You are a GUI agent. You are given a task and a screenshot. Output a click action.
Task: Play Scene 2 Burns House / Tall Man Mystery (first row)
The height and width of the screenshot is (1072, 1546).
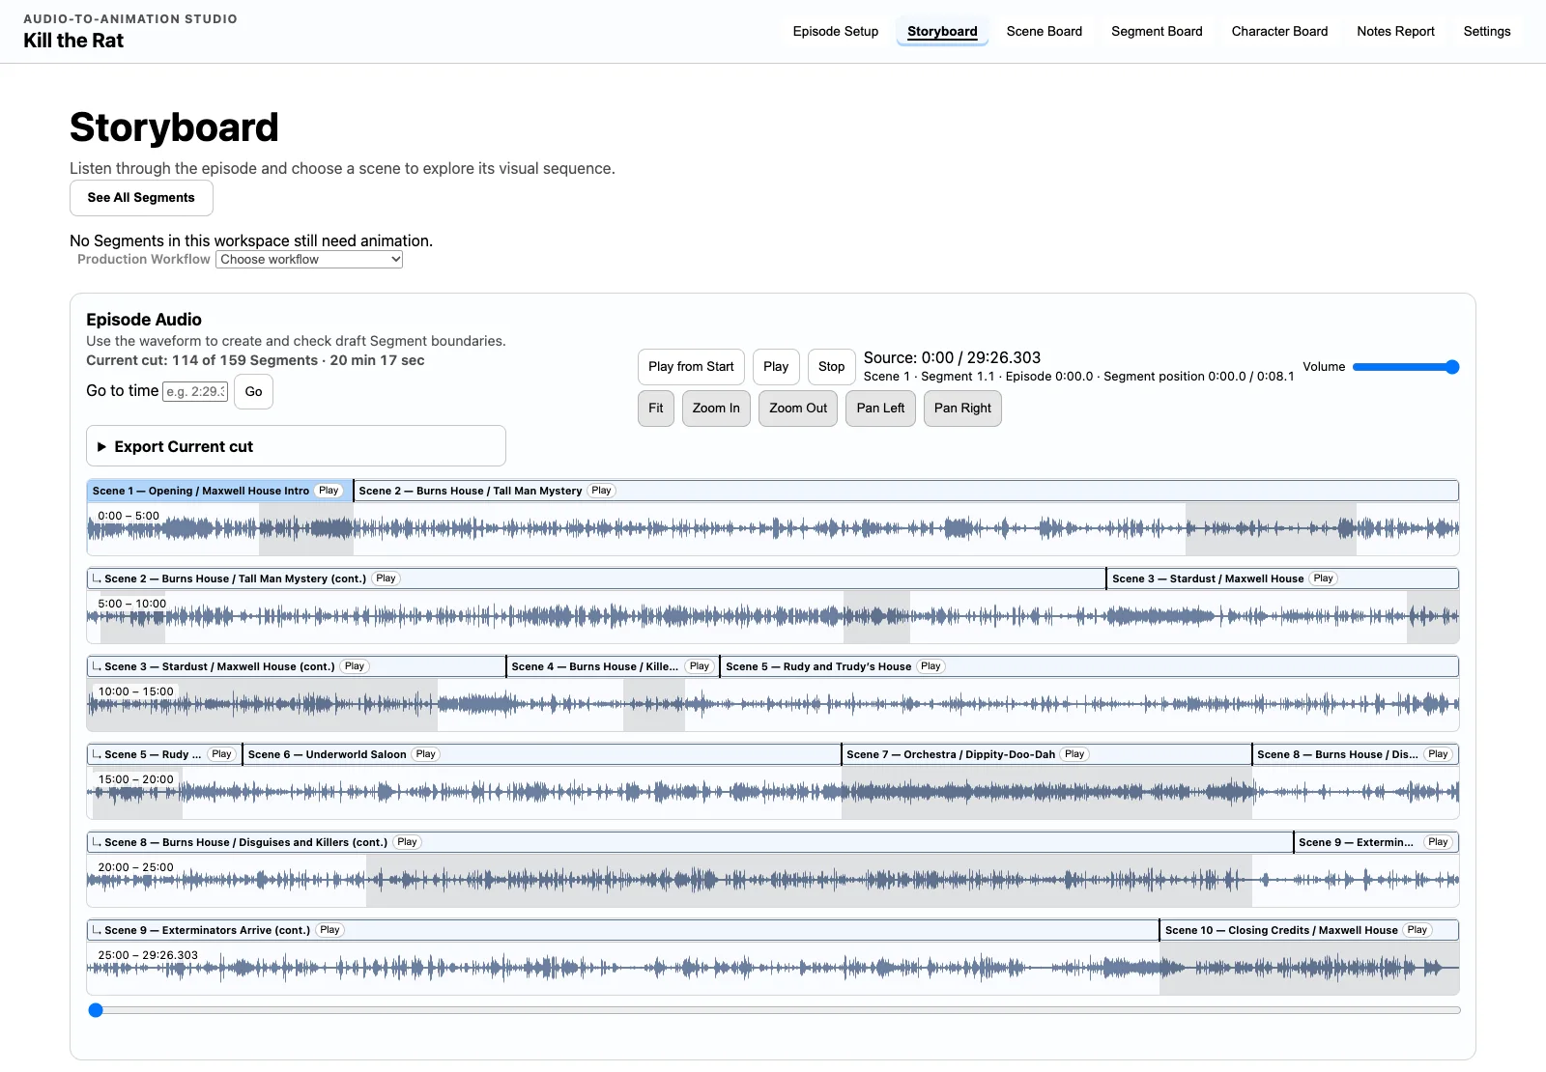(601, 491)
